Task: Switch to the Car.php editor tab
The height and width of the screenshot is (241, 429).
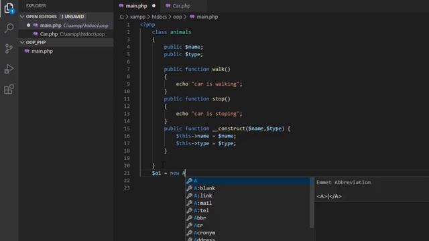Action: pyautogui.click(x=182, y=6)
